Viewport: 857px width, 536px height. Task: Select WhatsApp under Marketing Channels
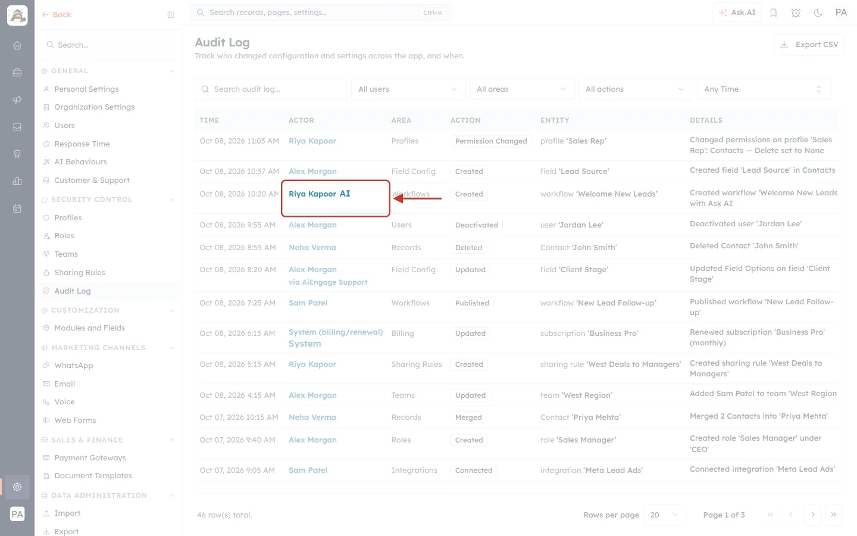pyautogui.click(x=73, y=366)
